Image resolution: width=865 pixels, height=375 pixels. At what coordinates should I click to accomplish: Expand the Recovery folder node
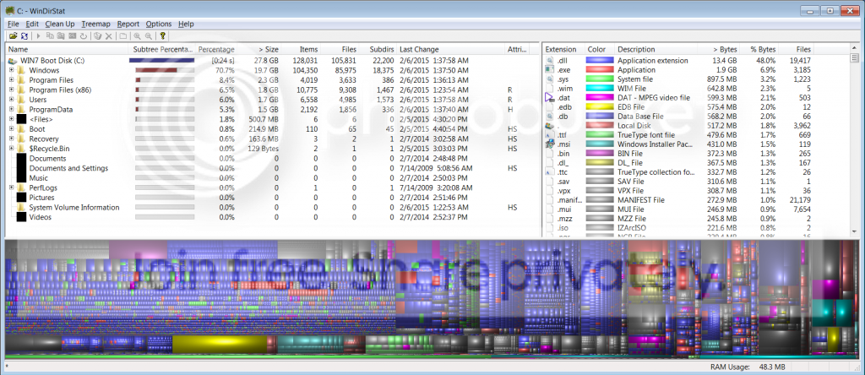pos(11,139)
